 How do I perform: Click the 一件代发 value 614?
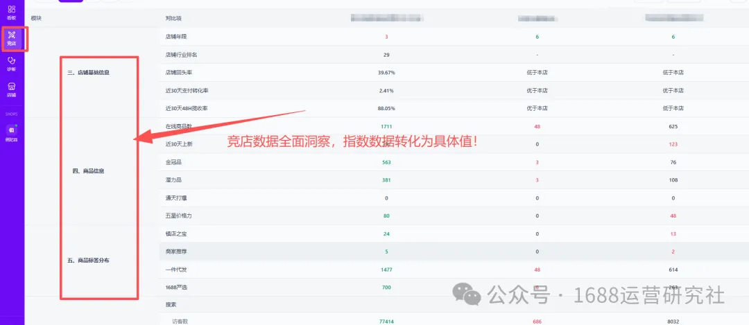[673, 270]
